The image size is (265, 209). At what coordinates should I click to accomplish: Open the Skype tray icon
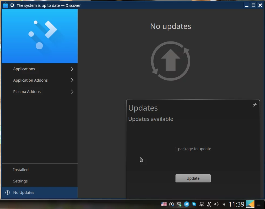click(194, 204)
